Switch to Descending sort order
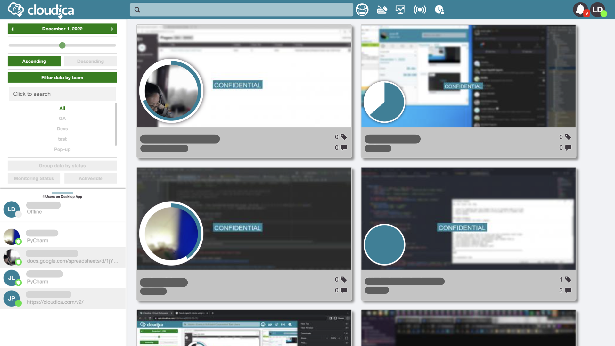Screen dimensions: 615x346 pyautogui.click(x=90, y=61)
